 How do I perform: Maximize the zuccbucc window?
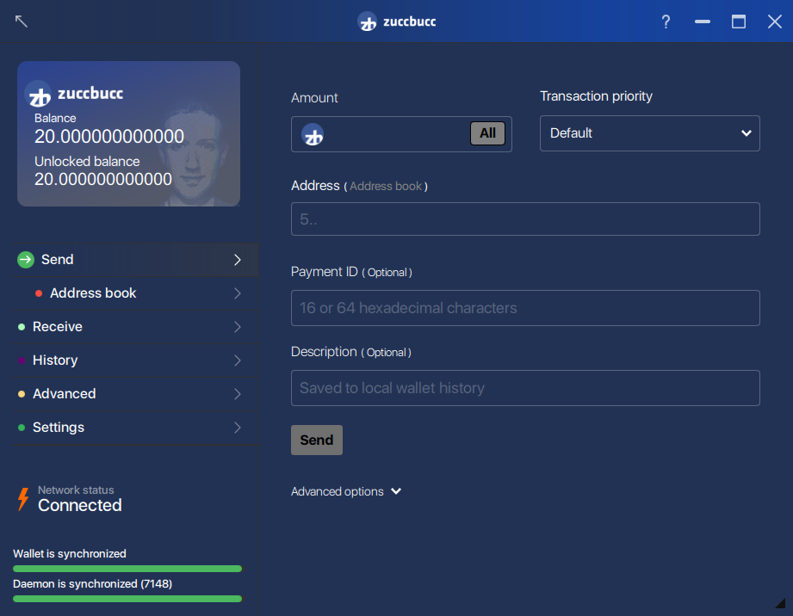(739, 22)
